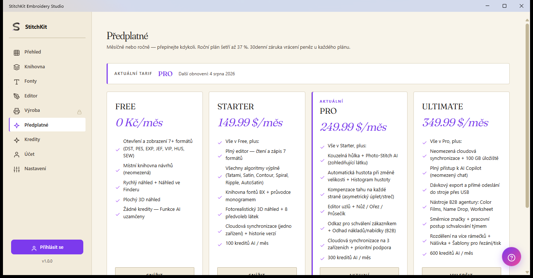Click the 0 Kč/měs price
This screenshot has height=278, width=533.
tap(139, 123)
